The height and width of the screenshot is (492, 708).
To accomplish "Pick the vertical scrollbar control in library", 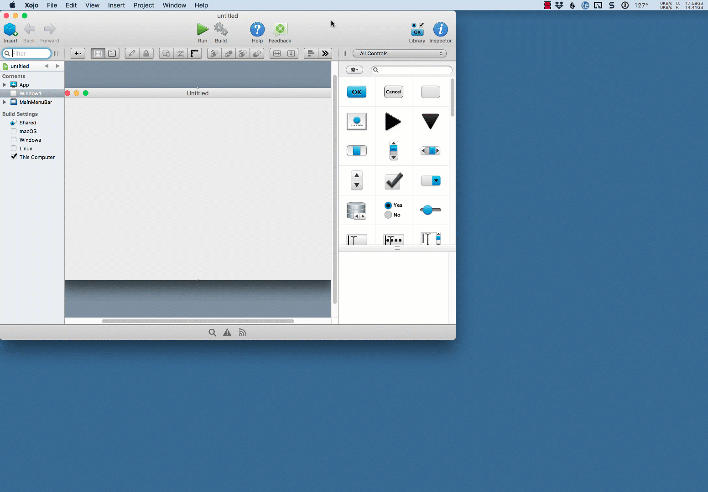I will [x=394, y=151].
